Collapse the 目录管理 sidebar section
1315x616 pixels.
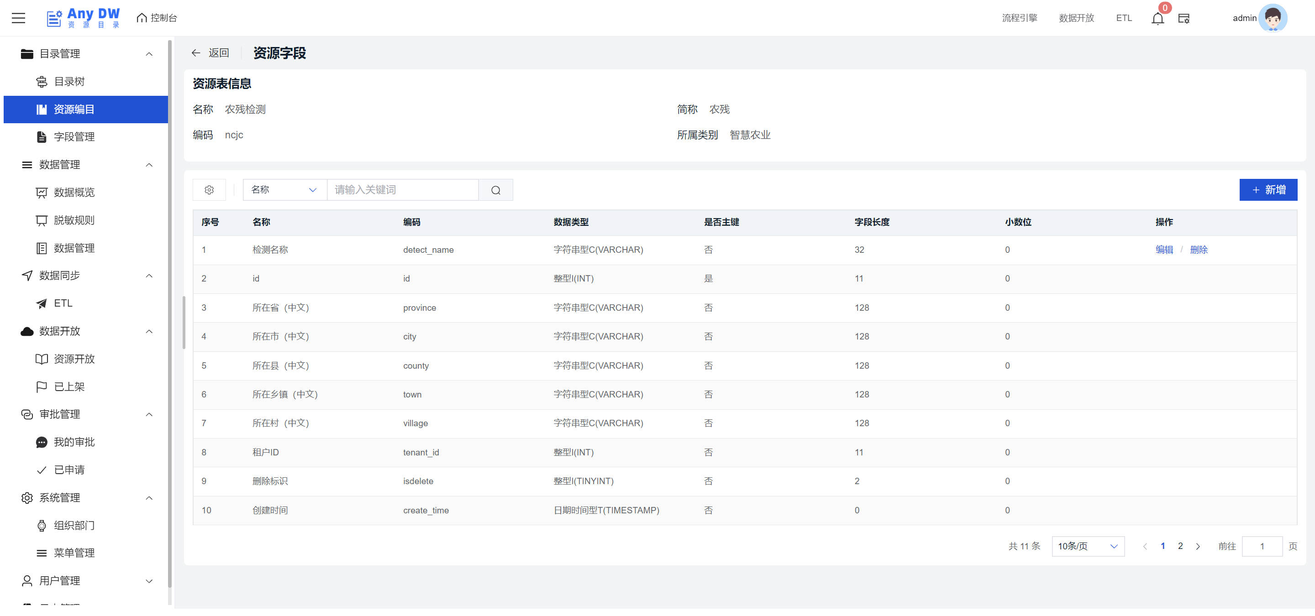(149, 54)
